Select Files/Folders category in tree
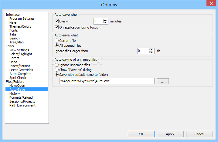The width and height of the screenshot is (218, 142). pyautogui.click(x=15, y=82)
